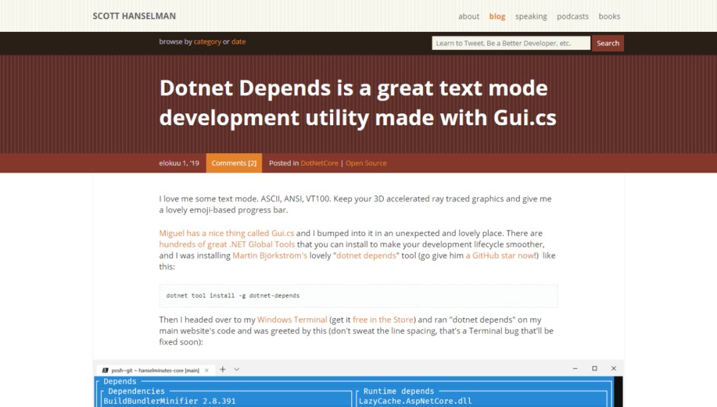The width and height of the screenshot is (717, 407).
Task: Click the article title heading
Action: point(358,103)
